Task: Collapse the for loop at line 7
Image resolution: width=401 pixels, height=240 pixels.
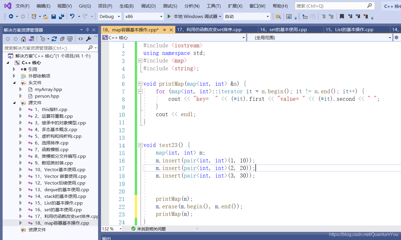Action: (x=141, y=92)
